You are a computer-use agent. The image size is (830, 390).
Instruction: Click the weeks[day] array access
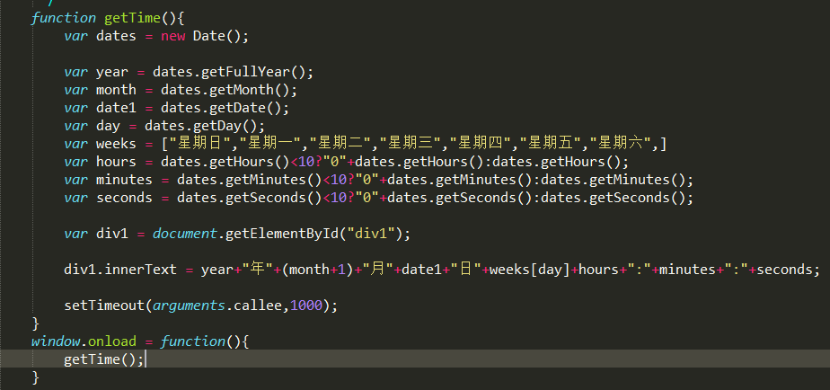[530, 270]
